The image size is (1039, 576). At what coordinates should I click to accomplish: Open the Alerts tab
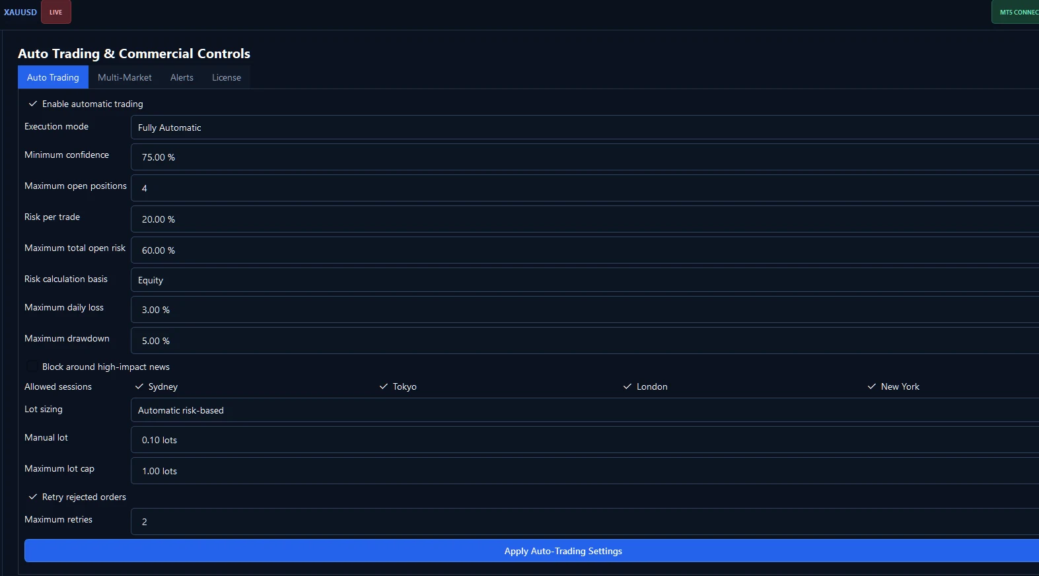pyautogui.click(x=182, y=77)
